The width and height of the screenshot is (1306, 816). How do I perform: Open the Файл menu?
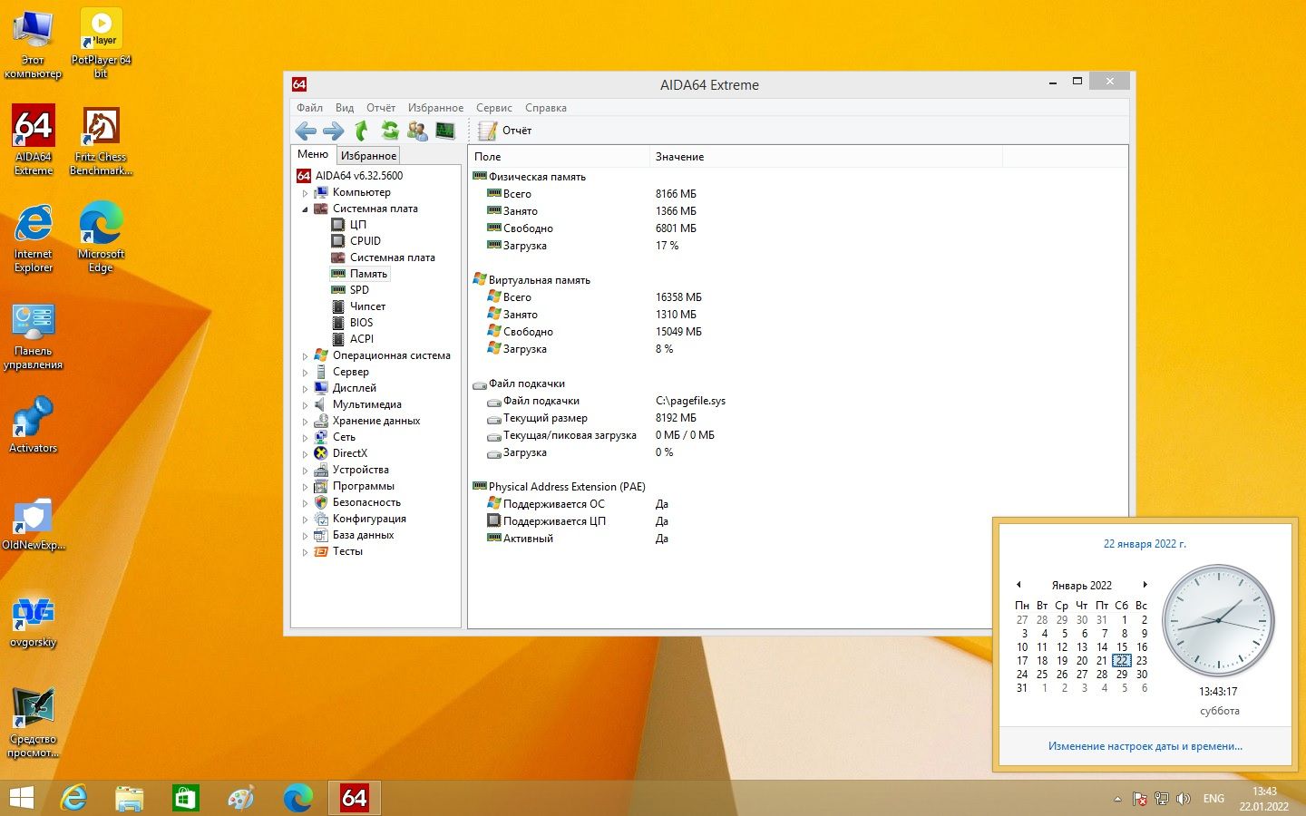click(309, 107)
